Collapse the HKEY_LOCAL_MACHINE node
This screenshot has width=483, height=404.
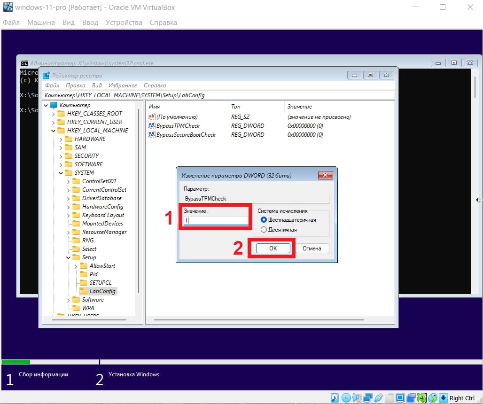(53, 131)
